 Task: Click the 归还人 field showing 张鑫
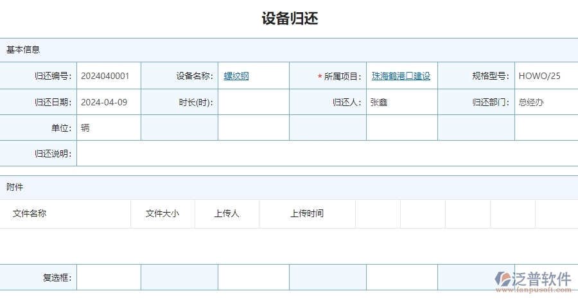(401, 102)
